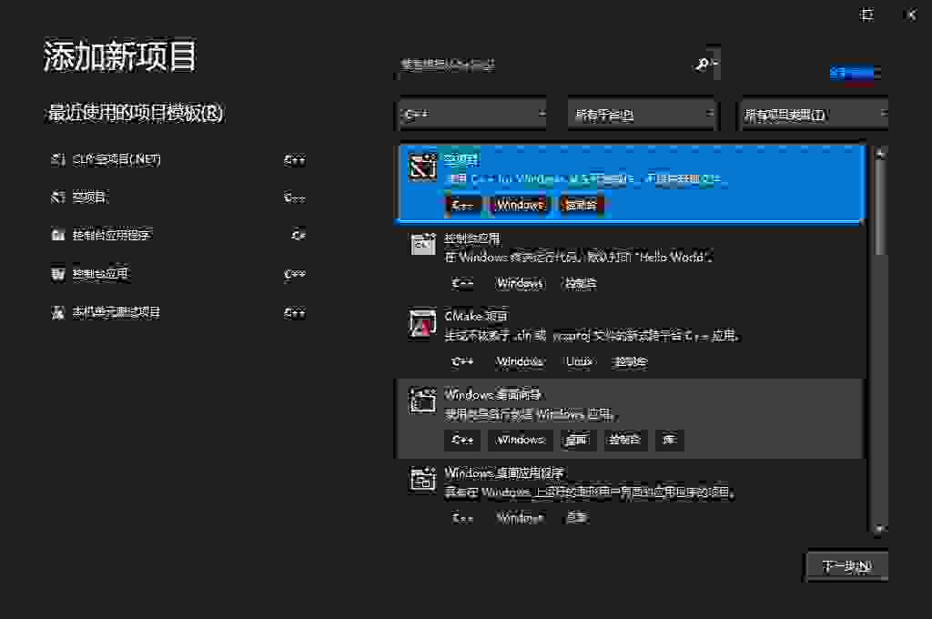The image size is (932, 619).
Task: Click the Windows 桌面应用程序 template icon
Action: point(422,478)
